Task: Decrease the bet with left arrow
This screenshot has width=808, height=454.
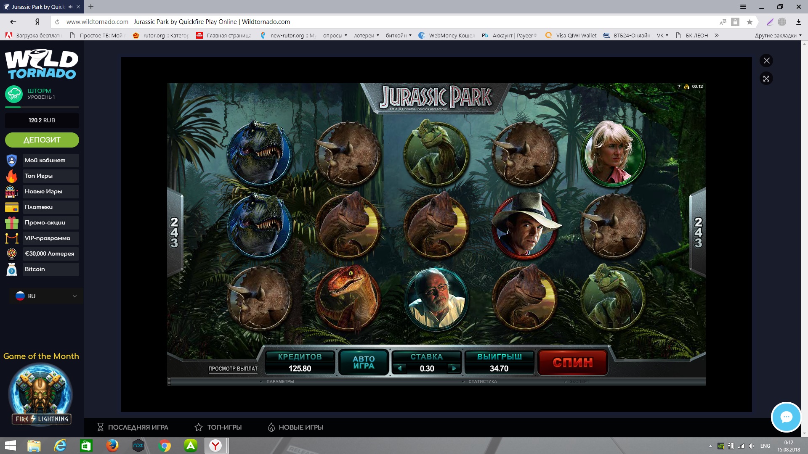Action: pos(400,368)
